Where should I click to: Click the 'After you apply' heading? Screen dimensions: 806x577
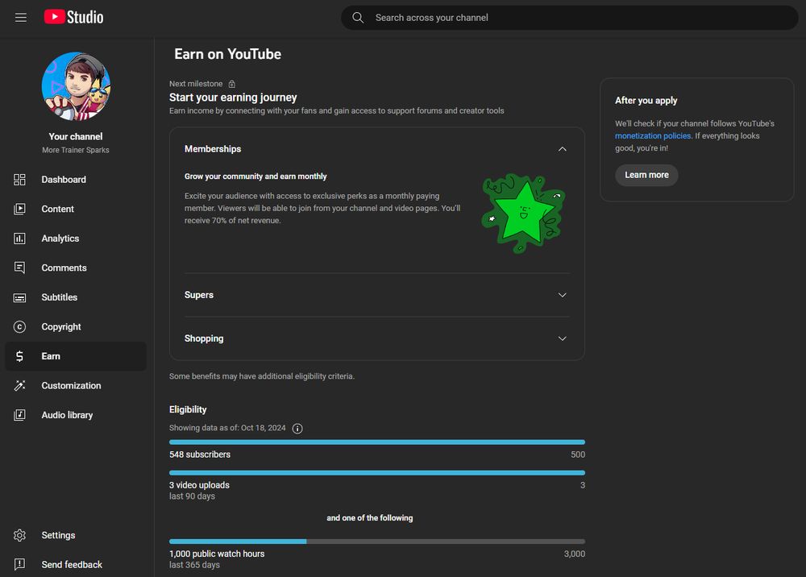tap(646, 101)
